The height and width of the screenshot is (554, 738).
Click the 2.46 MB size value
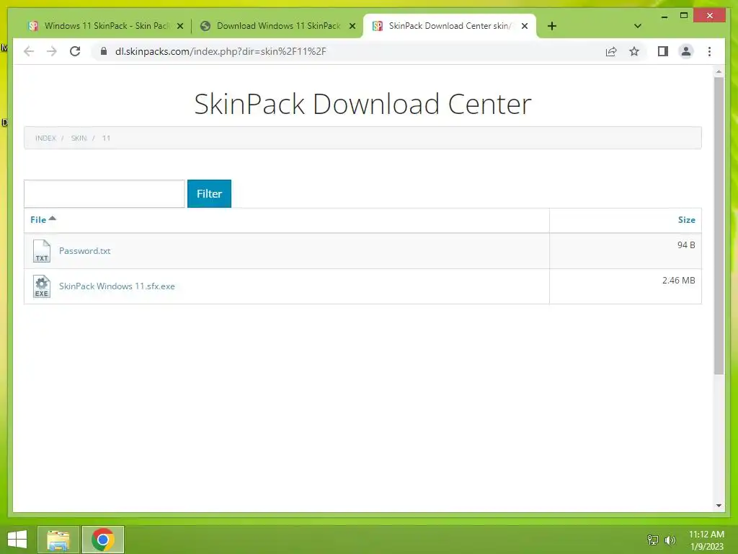coord(678,281)
